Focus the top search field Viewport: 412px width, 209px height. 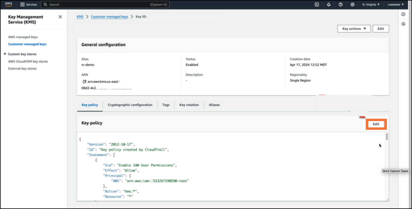click(x=105, y=5)
